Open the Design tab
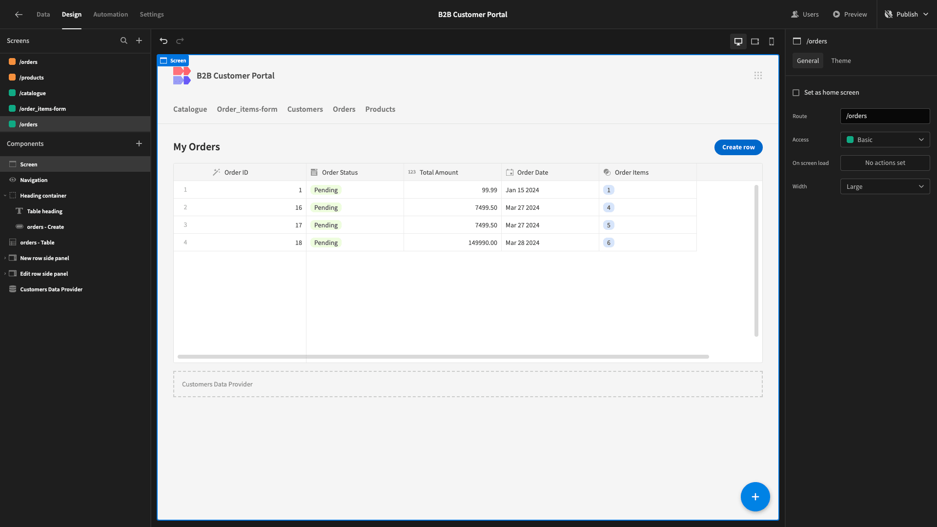Screen dimensions: 937x527 pos(71,14)
